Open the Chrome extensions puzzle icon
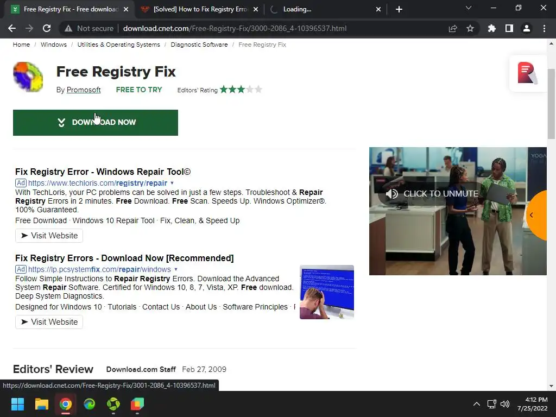The height and width of the screenshot is (417, 556). coord(491,28)
